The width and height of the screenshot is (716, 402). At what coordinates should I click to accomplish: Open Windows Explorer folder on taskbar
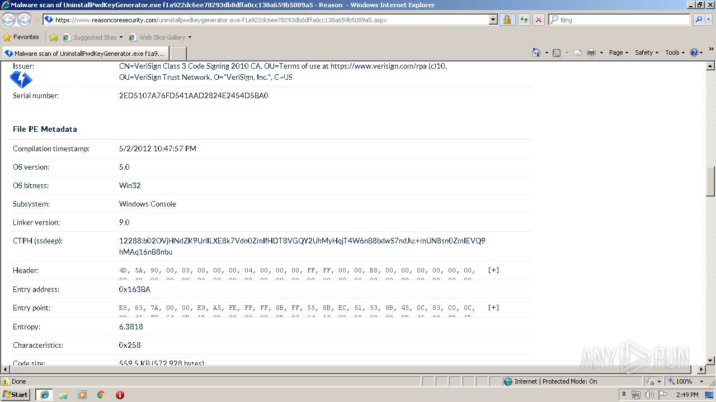(x=63, y=395)
